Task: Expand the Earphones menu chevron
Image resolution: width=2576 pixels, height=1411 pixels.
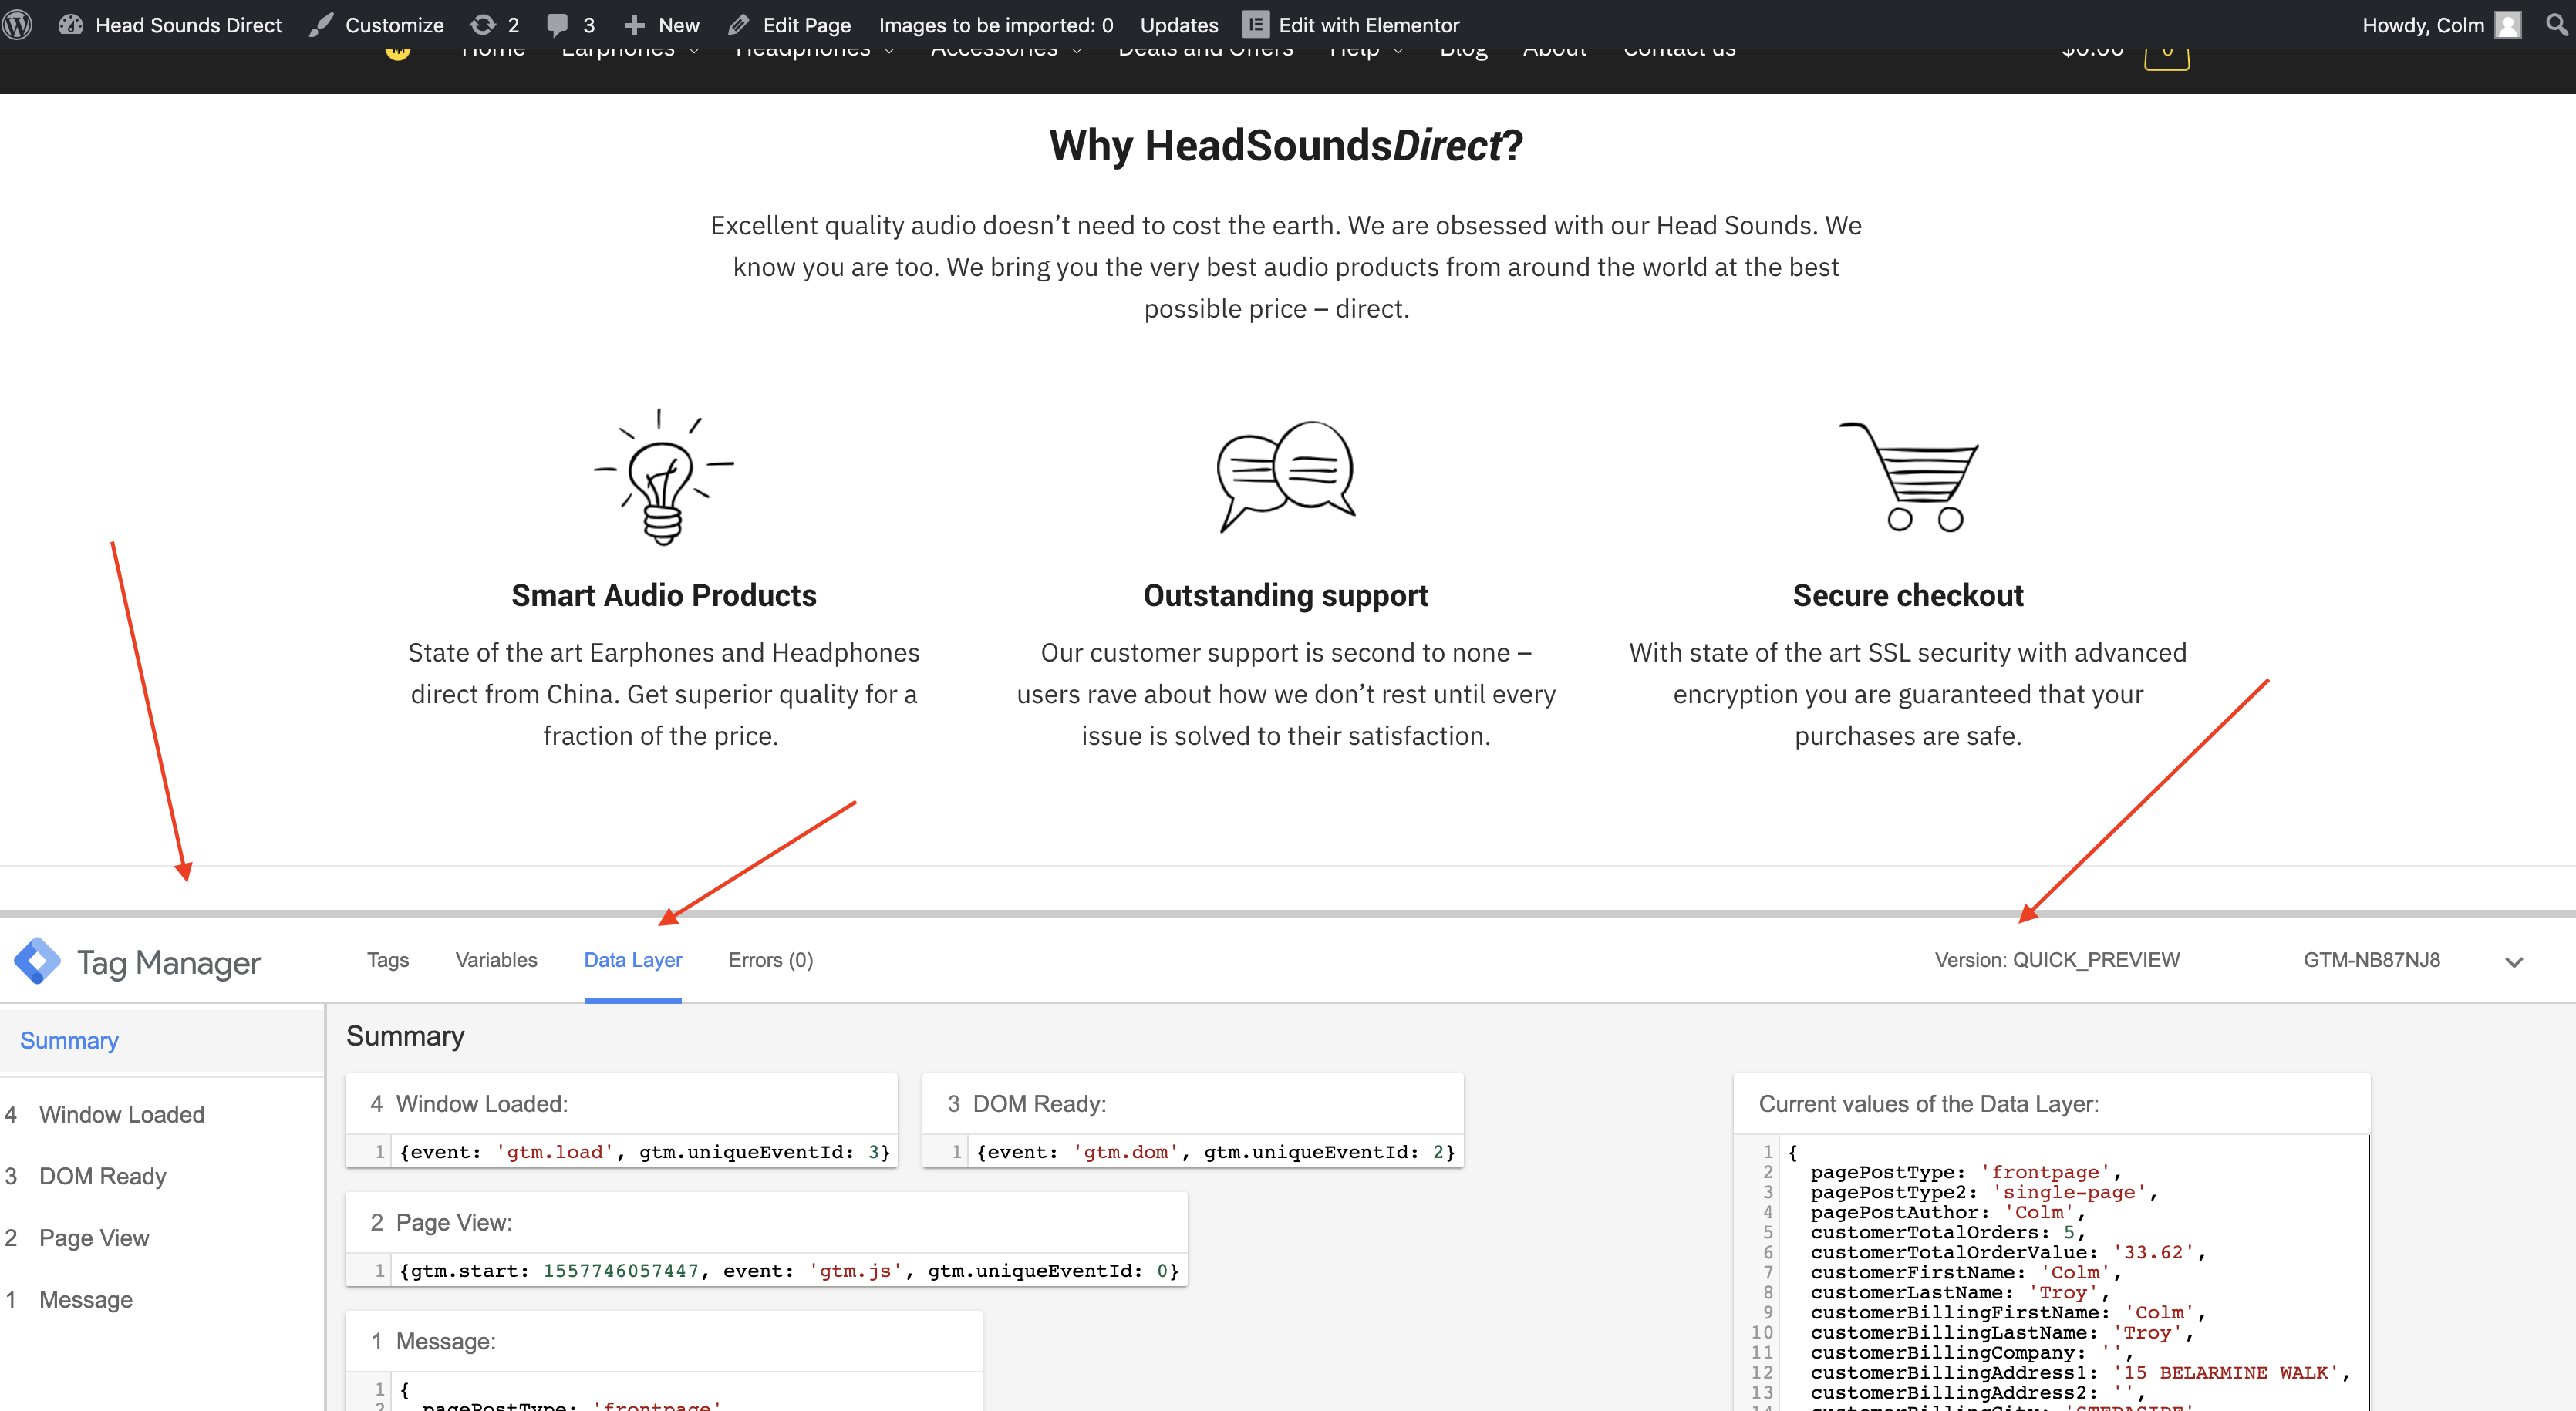Action: [x=694, y=52]
